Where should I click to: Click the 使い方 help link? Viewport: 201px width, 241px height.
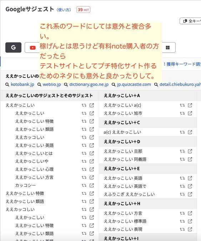[64, 10]
